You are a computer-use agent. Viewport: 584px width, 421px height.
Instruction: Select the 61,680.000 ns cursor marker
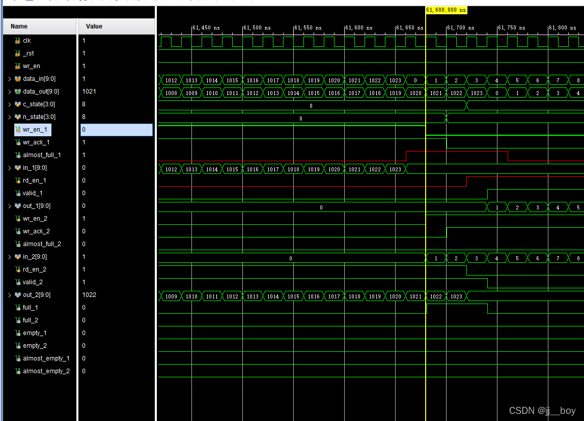pyautogui.click(x=446, y=9)
